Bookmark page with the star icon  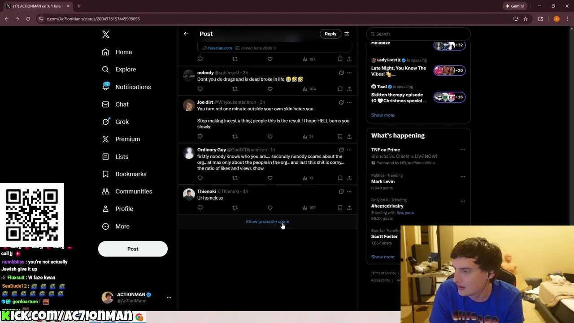(x=526, y=19)
